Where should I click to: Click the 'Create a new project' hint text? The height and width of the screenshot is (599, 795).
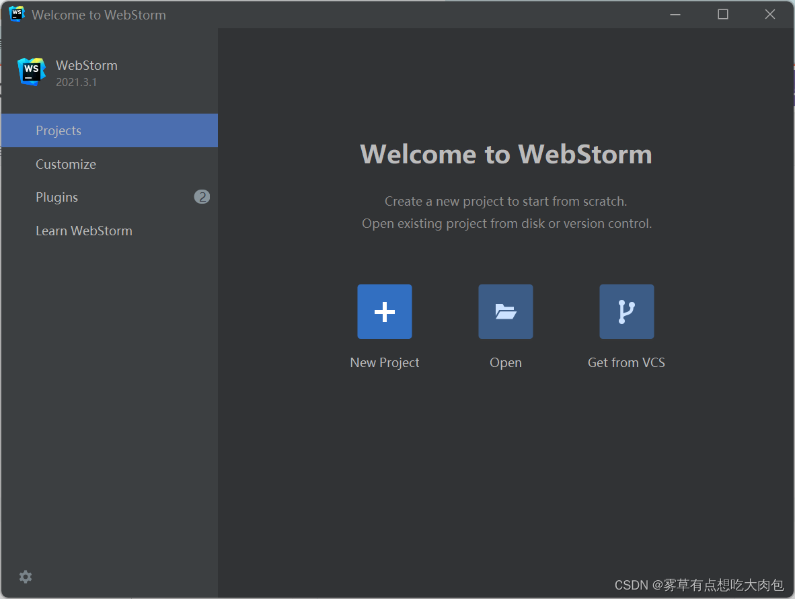[506, 201]
